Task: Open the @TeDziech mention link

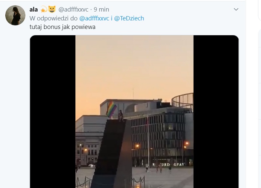Action: 129,18
